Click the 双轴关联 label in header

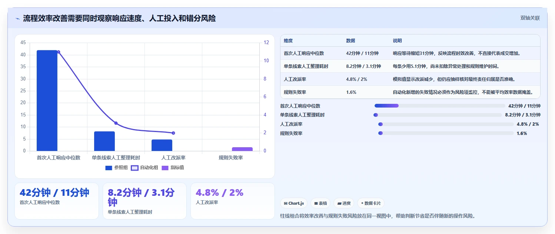[x=530, y=18]
